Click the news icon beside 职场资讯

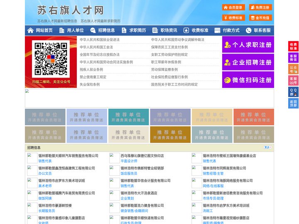[x=155, y=30]
